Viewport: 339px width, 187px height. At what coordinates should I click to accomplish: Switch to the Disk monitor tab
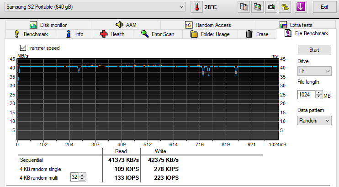pyautogui.click(x=48, y=25)
